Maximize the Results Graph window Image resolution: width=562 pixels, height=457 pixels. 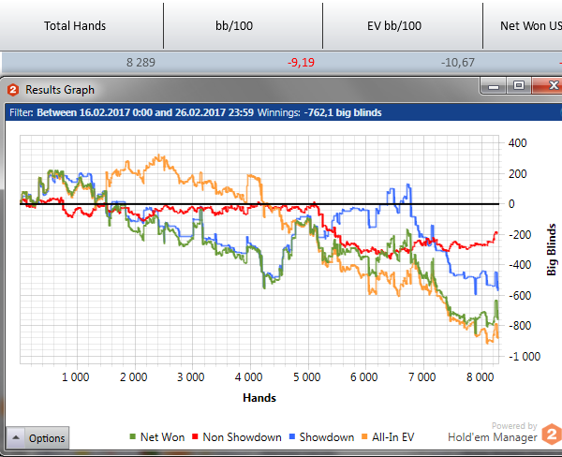[x=519, y=85]
